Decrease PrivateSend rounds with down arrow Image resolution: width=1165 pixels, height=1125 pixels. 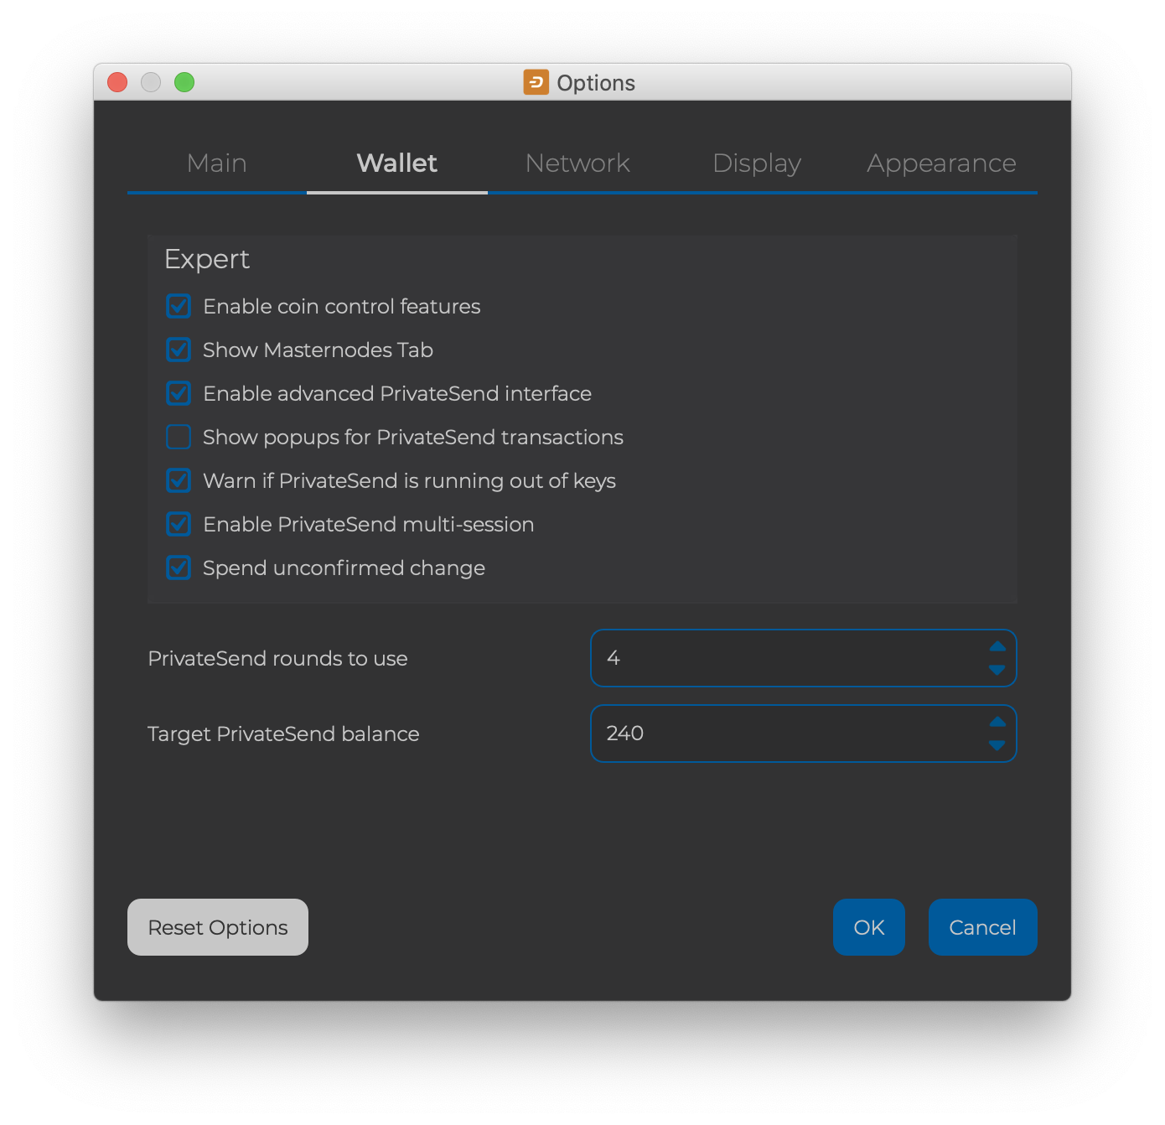coord(997,670)
